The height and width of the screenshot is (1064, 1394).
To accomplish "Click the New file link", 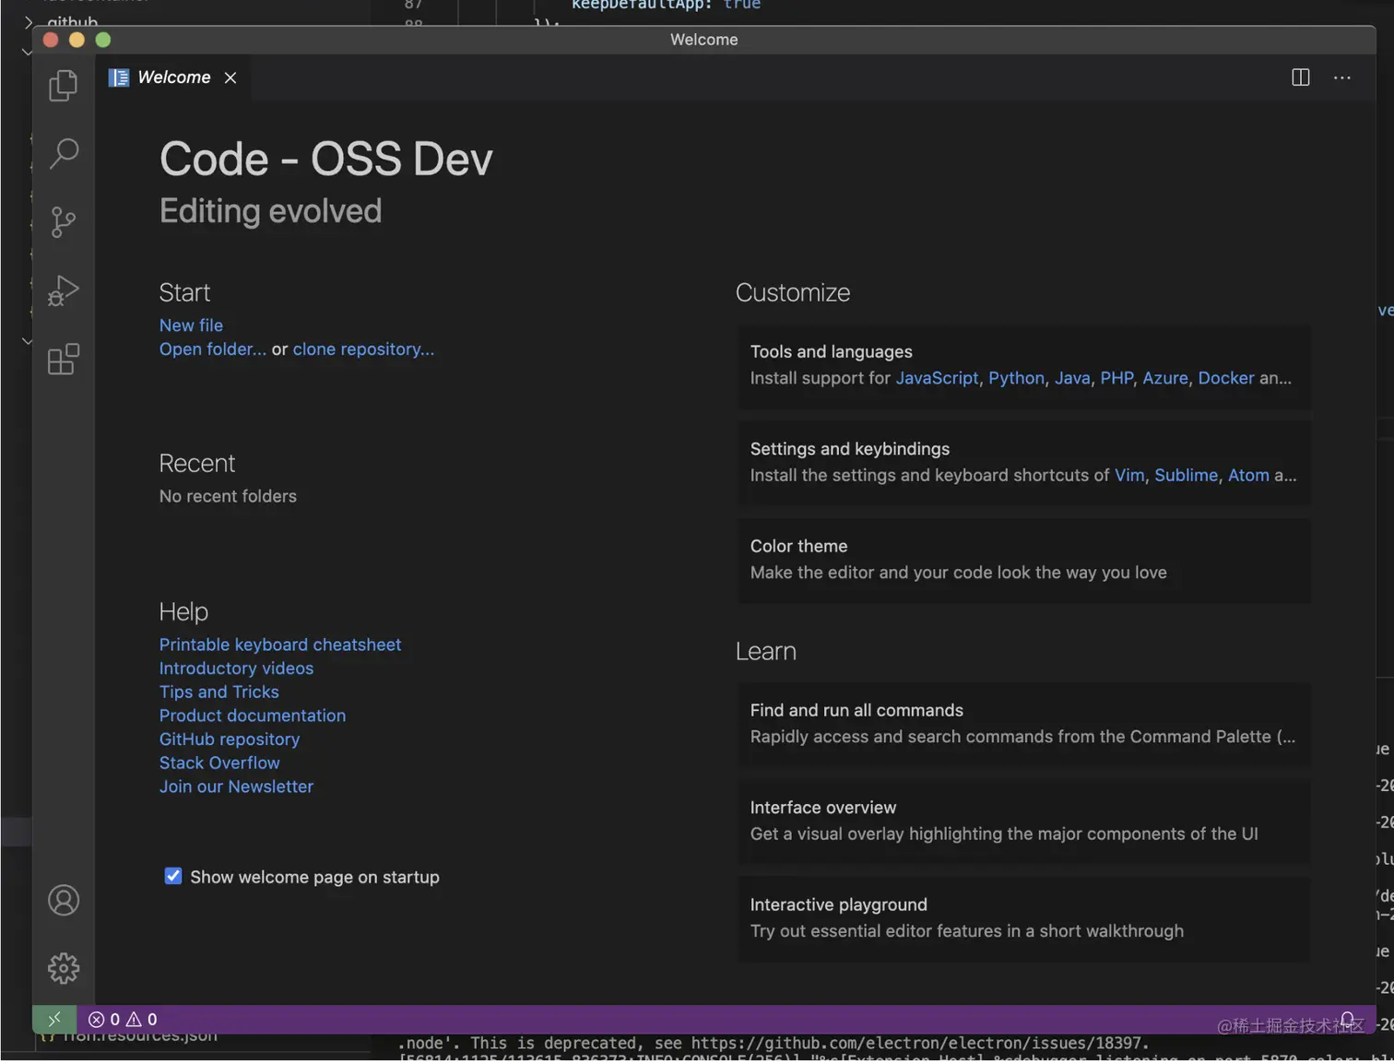I will pos(191,325).
